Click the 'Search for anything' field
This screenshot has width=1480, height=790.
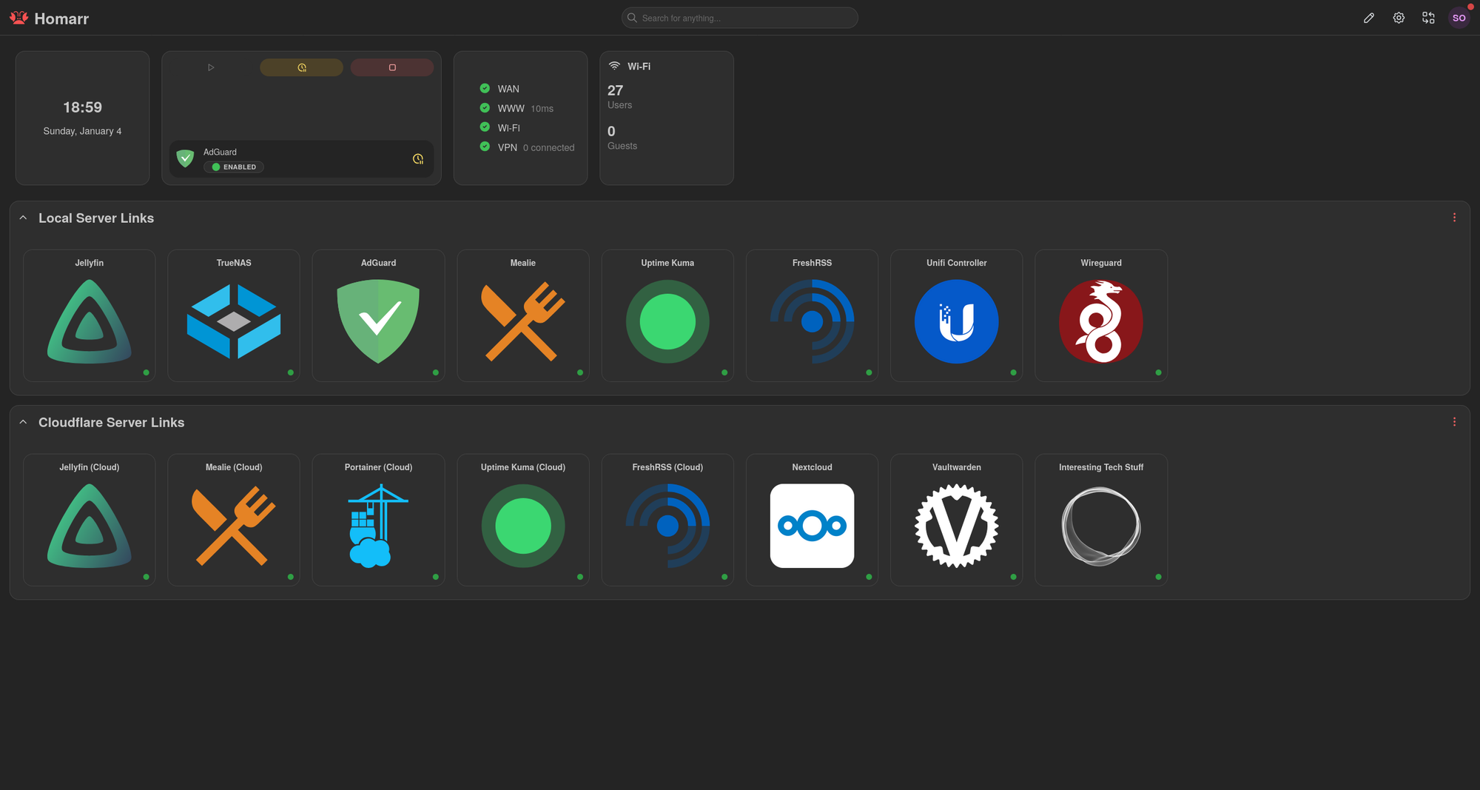[740, 18]
